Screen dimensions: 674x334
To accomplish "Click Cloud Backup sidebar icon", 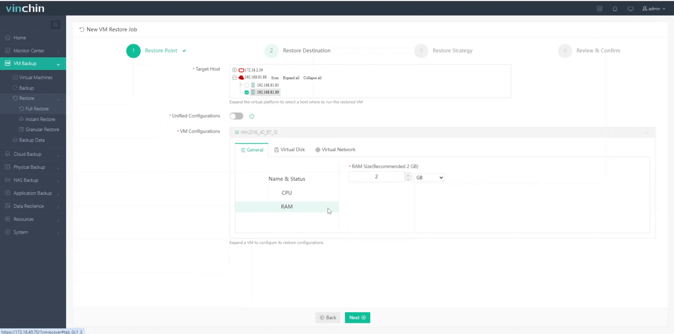I will click(x=7, y=154).
